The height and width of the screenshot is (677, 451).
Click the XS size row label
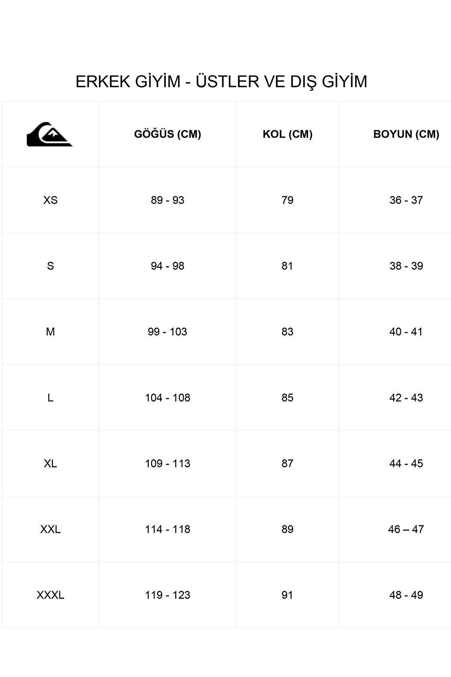pyautogui.click(x=50, y=200)
